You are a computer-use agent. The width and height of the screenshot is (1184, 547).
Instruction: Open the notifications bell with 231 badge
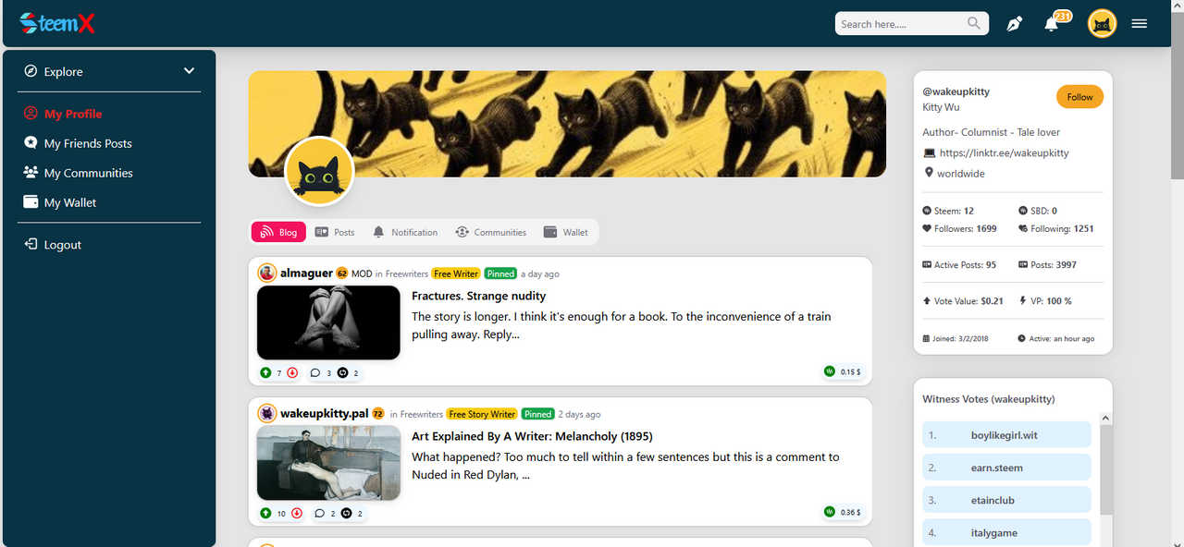[x=1052, y=24]
